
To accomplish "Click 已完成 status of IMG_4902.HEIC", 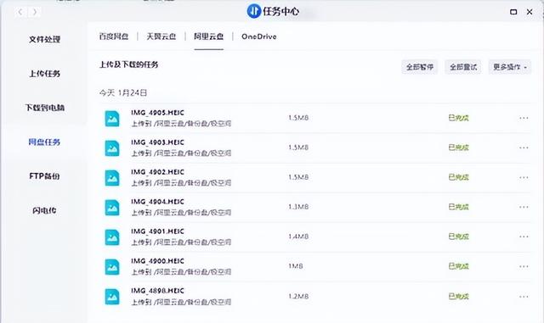I will 459,177.
